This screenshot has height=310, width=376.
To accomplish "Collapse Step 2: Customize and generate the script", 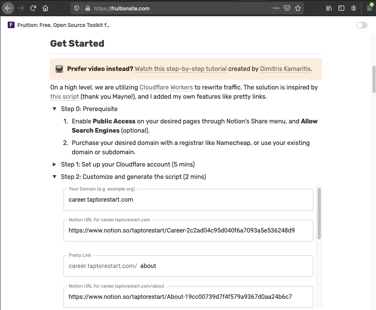I will [x=54, y=177].
